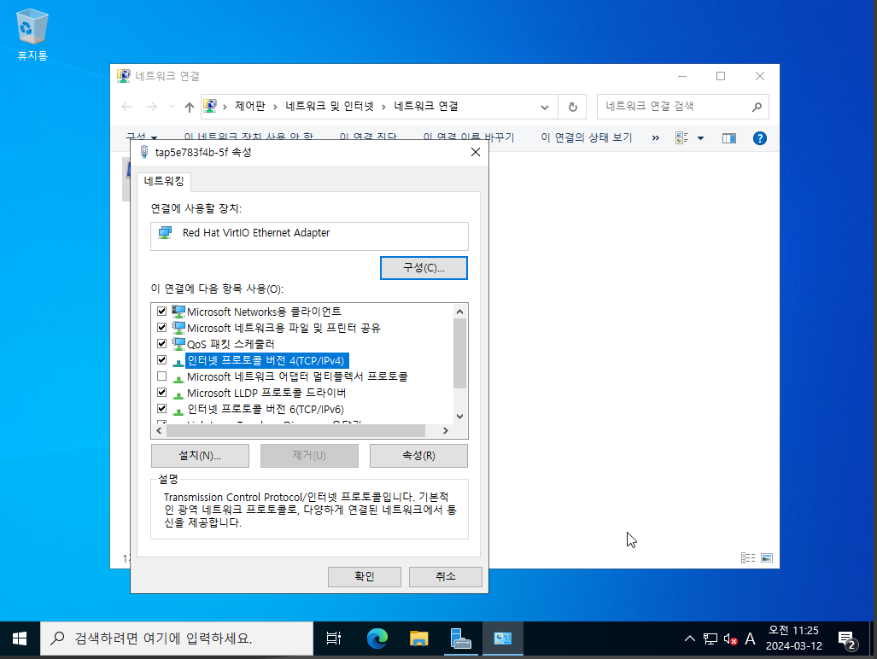Show more toolbar commands chevron

coord(656,138)
